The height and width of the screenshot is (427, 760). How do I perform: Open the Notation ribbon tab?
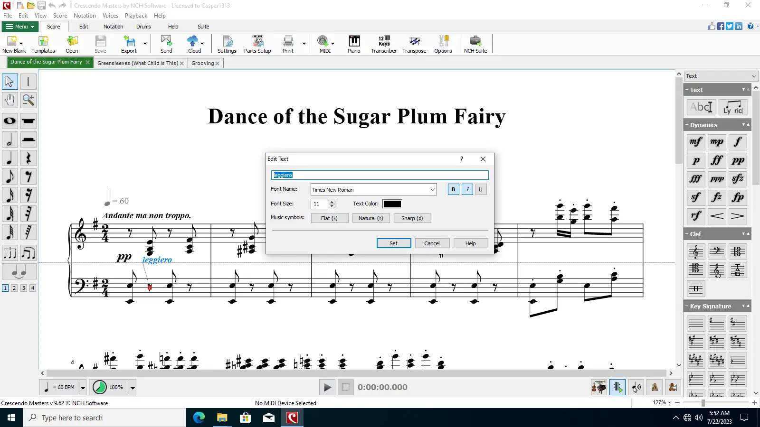pyautogui.click(x=113, y=27)
